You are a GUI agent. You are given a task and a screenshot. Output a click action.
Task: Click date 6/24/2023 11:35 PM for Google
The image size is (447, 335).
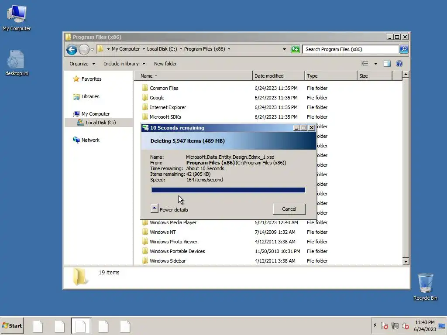[x=276, y=98]
